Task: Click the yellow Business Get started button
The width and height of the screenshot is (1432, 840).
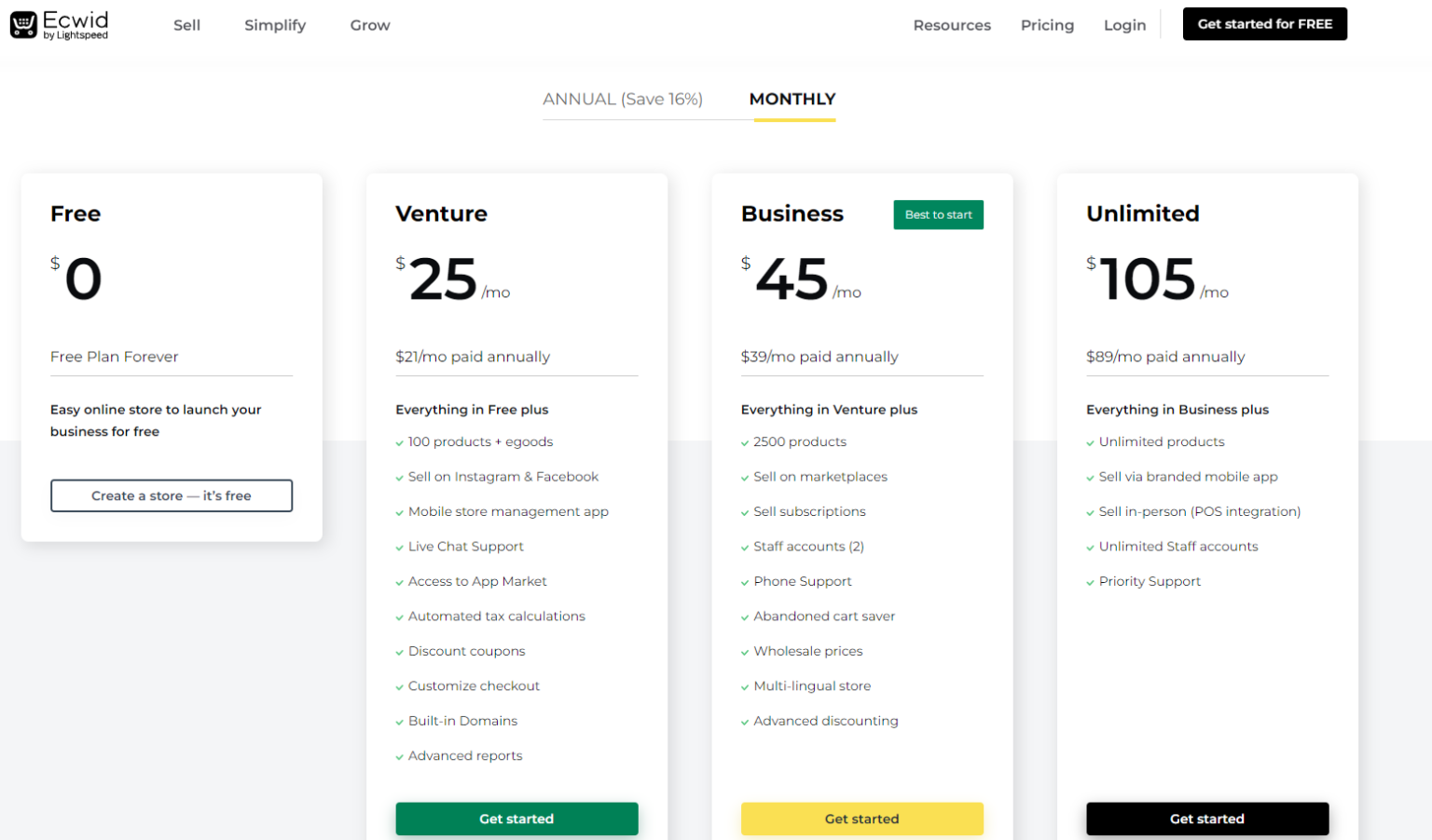Action: pos(861,819)
